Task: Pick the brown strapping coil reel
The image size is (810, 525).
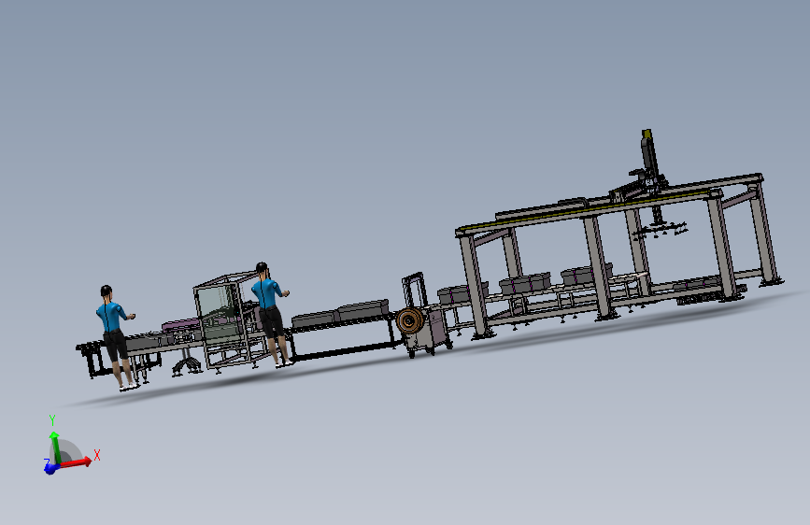Action: tap(410, 321)
